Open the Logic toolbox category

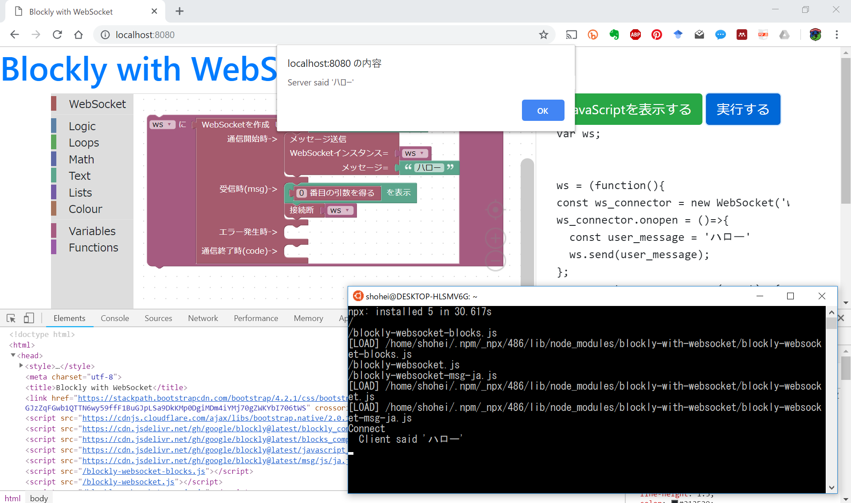[x=92, y=126]
